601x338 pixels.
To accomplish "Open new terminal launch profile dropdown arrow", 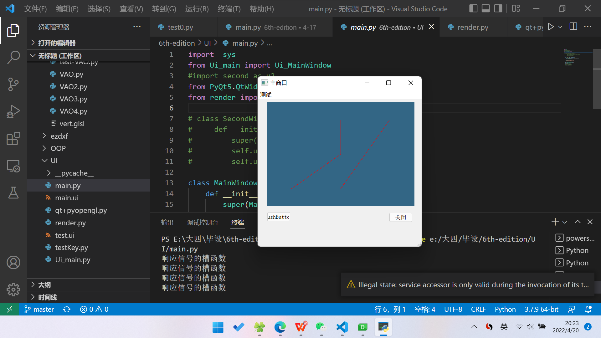I will (x=565, y=222).
